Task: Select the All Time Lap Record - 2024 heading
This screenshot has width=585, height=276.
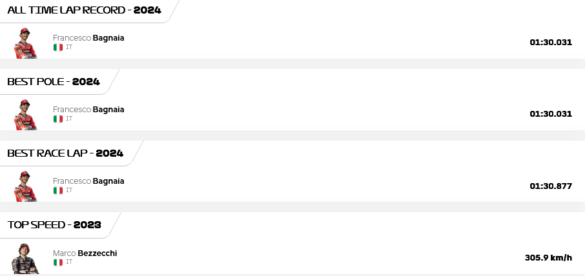Action: (85, 10)
